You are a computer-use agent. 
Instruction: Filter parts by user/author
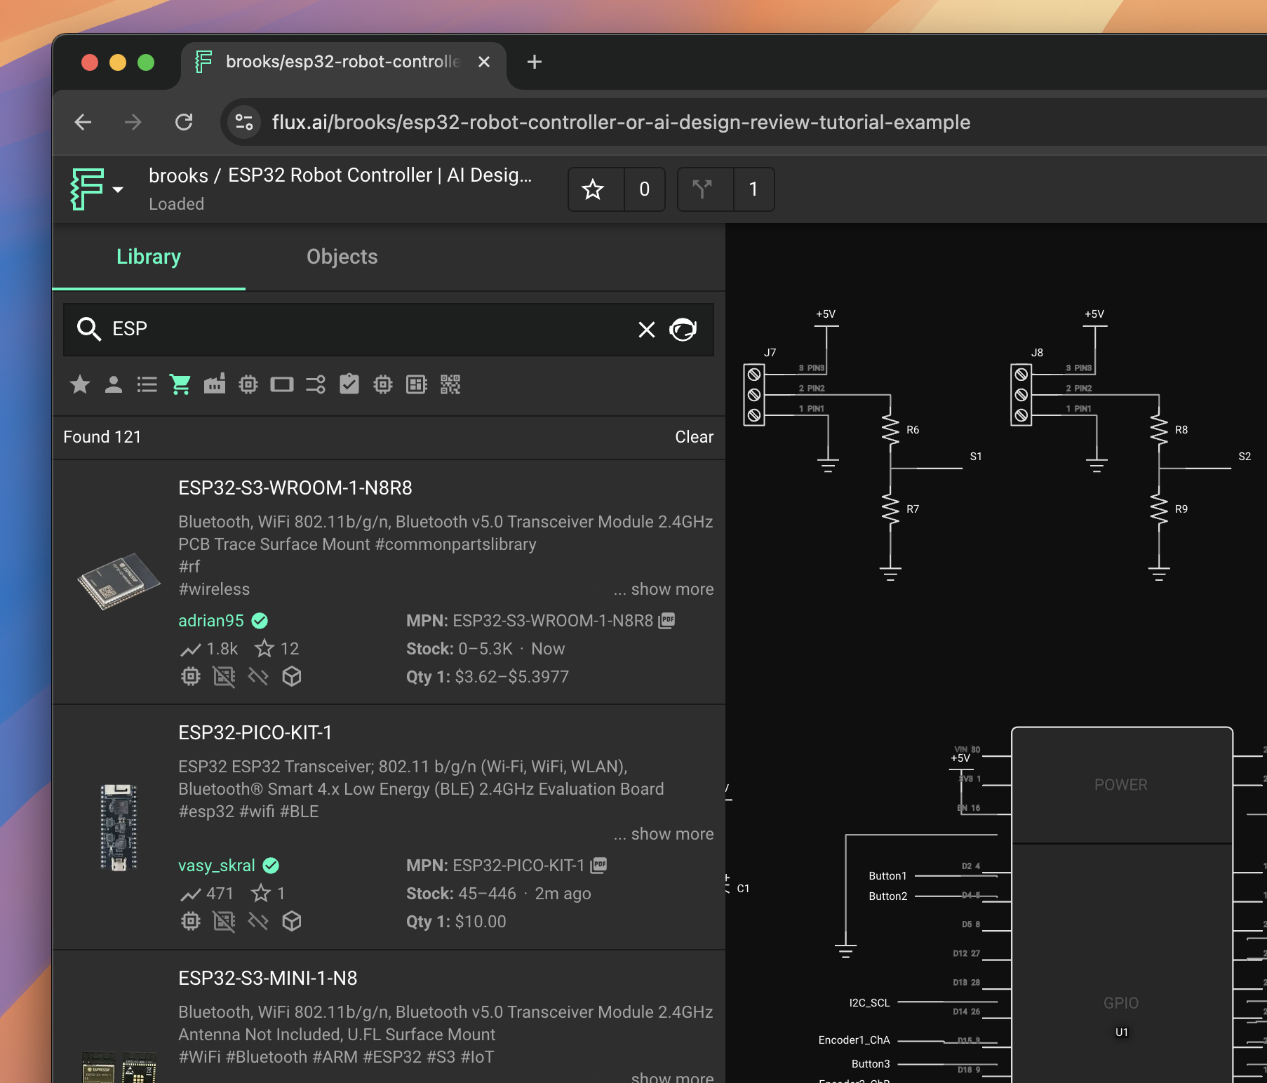(113, 384)
